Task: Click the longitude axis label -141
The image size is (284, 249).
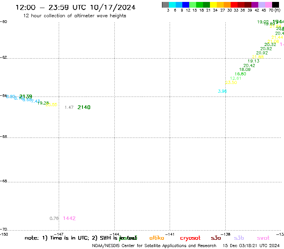Action: 170,234
